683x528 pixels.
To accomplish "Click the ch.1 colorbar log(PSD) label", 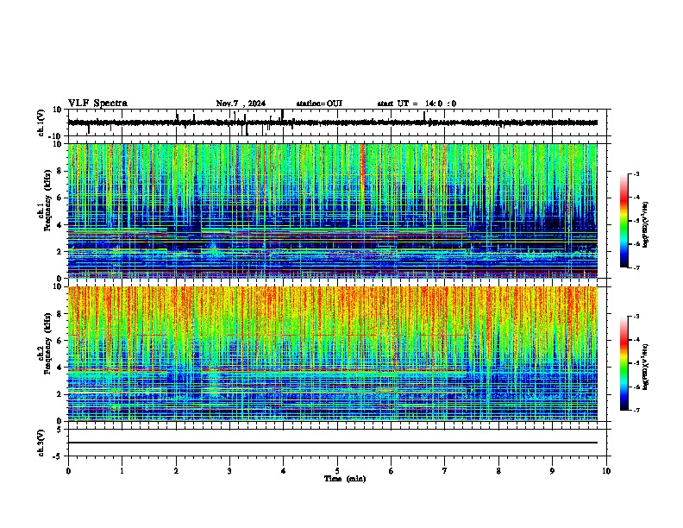I will tap(645, 225).
